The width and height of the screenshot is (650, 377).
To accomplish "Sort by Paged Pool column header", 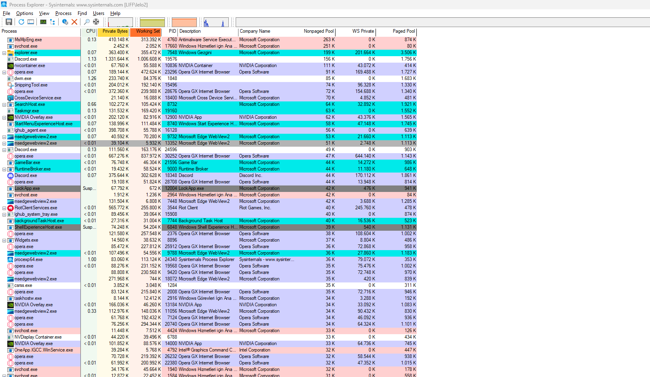I will pos(396,31).
